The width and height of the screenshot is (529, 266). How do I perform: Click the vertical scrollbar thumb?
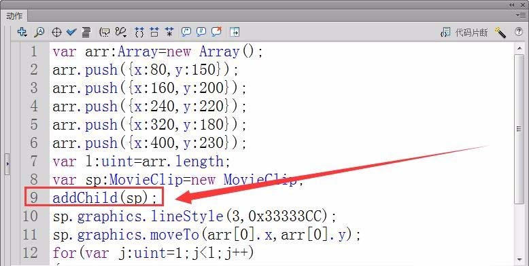click(519, 129)
